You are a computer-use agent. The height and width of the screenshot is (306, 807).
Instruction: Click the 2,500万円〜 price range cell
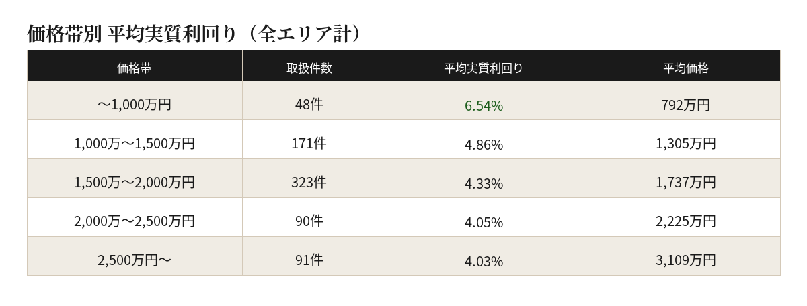coord(134,260)
